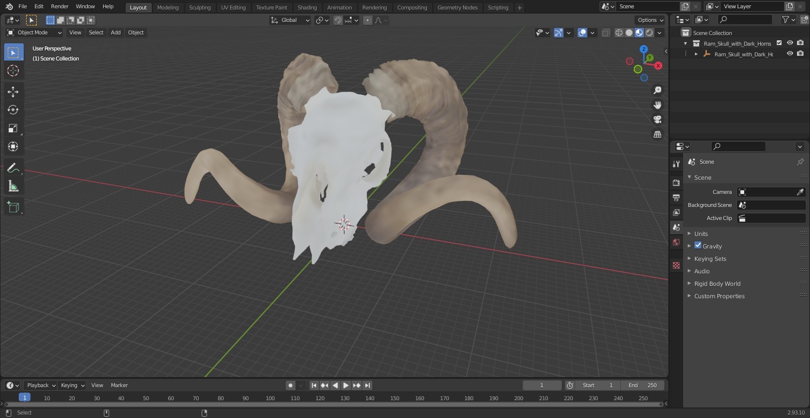Open the Texture properties tab
Image resolution: width=810 pixels, height=418 pixels.
click(x=676, y=265)
